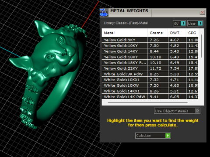Click the 7.26 grams value
The image size is (210, 157).
click(x=154, y=40)
